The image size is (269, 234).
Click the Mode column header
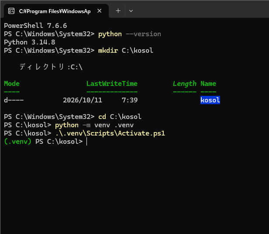click(x=12, y=84)
